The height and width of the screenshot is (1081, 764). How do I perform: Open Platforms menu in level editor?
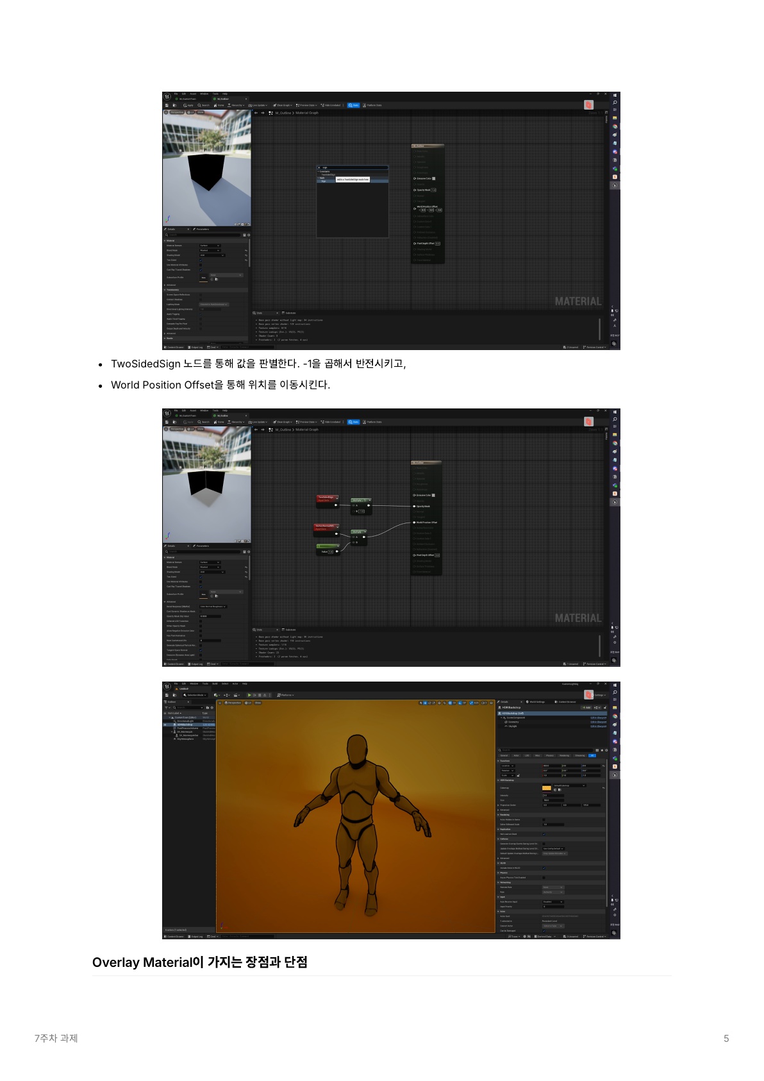coord(286,695)
